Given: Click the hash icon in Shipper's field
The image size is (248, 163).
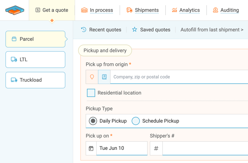Looking at the screenshot, I should point(156,148).
